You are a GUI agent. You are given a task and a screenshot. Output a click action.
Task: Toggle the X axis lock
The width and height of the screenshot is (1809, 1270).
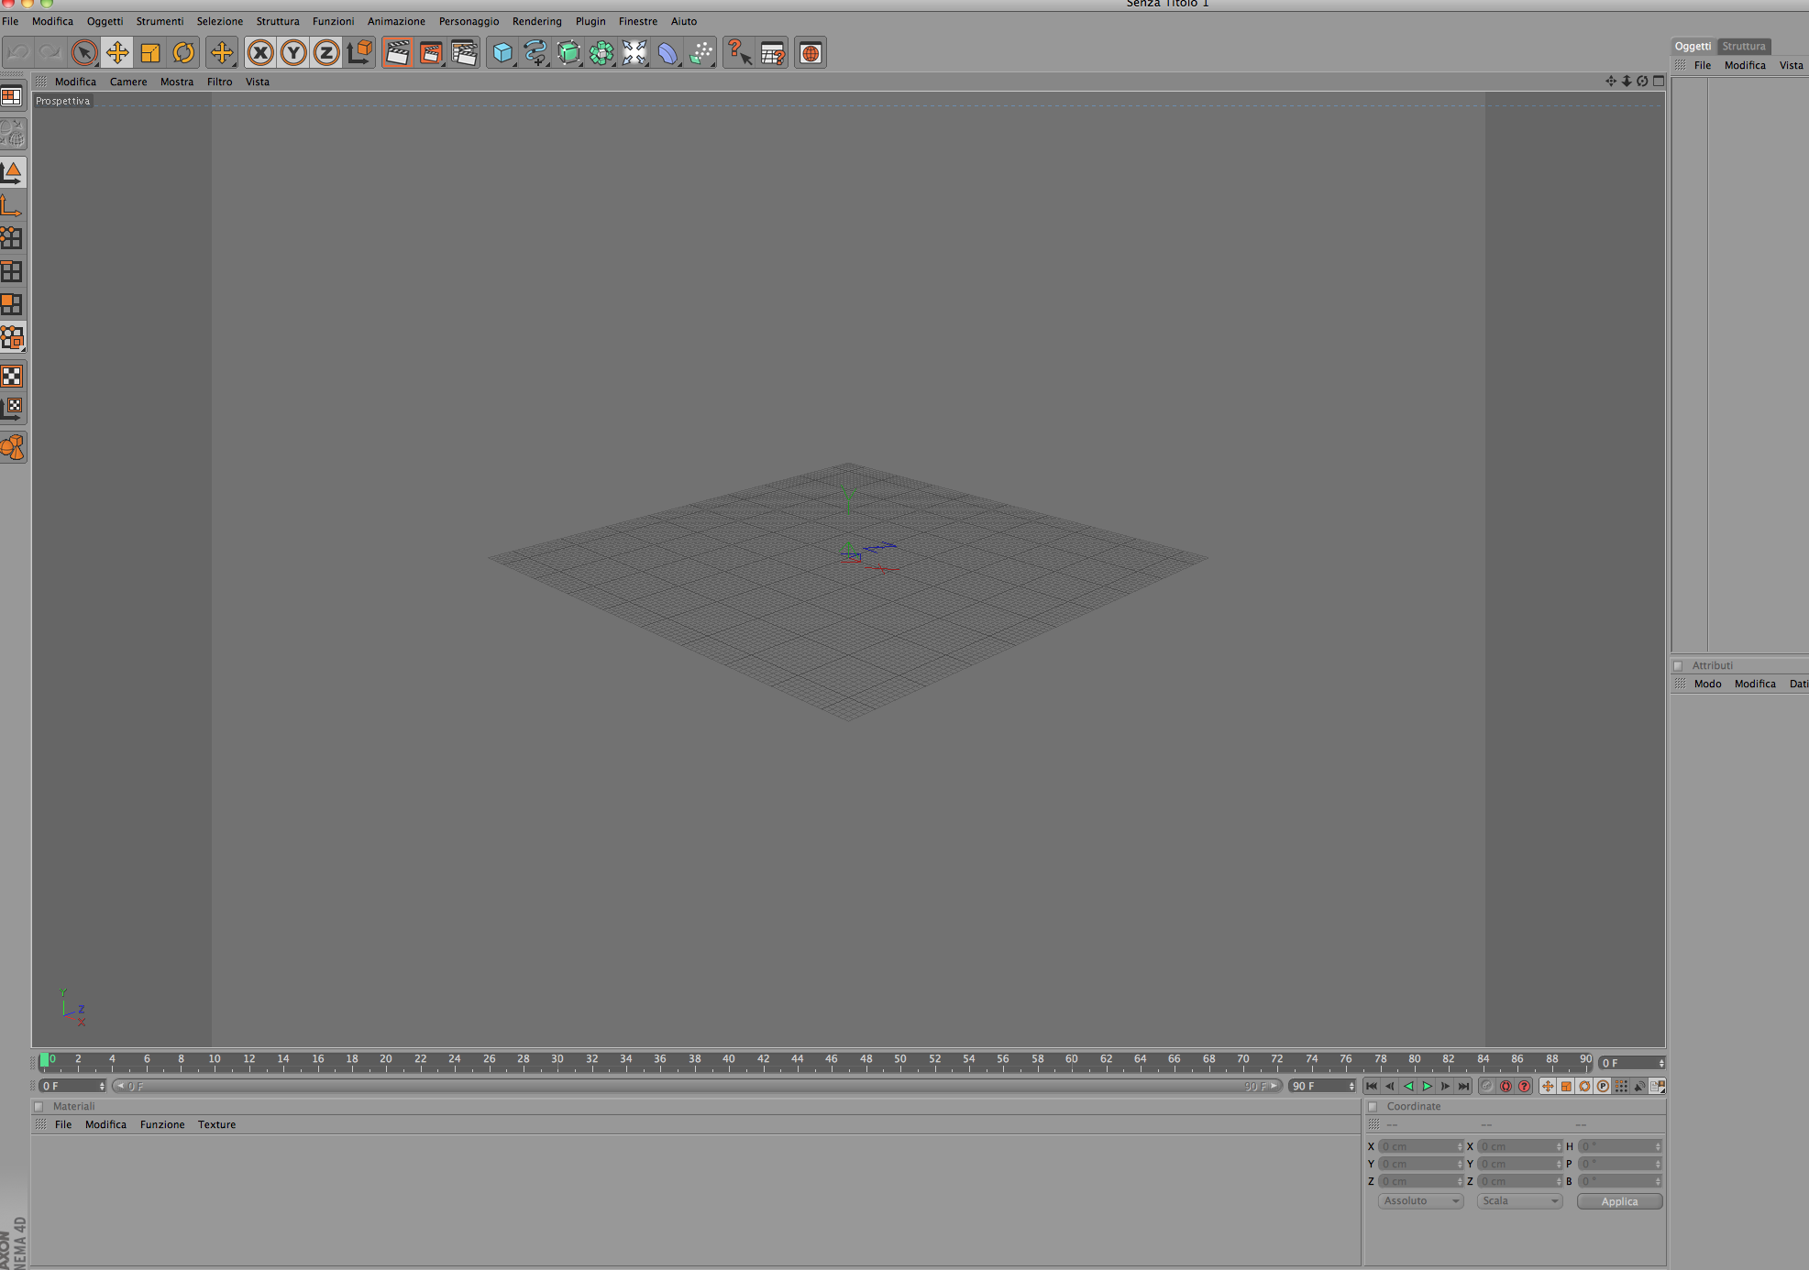pos(260,53)
